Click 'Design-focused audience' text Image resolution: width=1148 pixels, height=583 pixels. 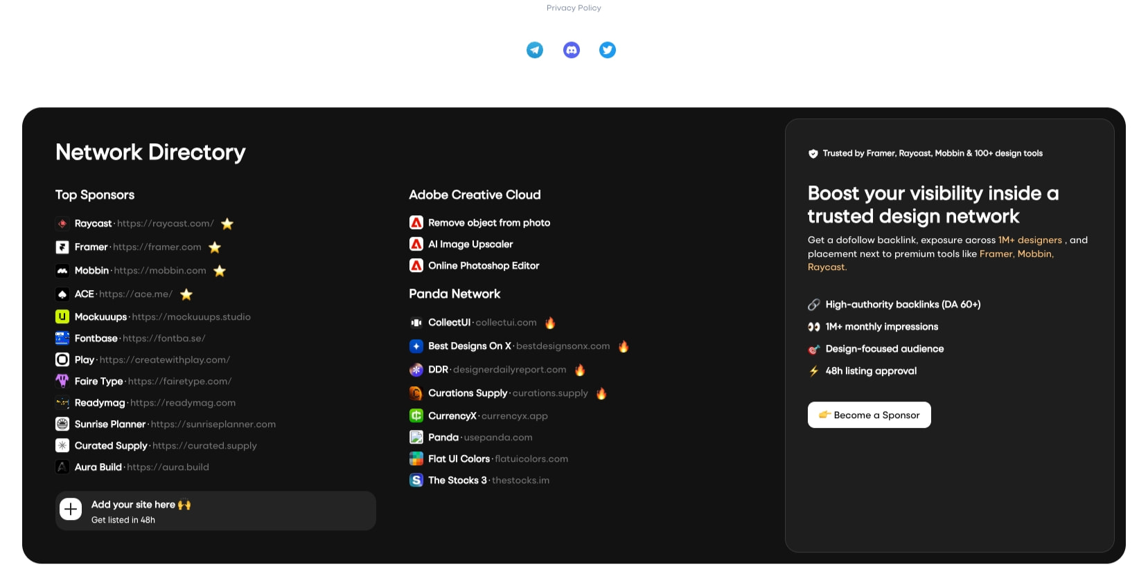pos(884,349)
